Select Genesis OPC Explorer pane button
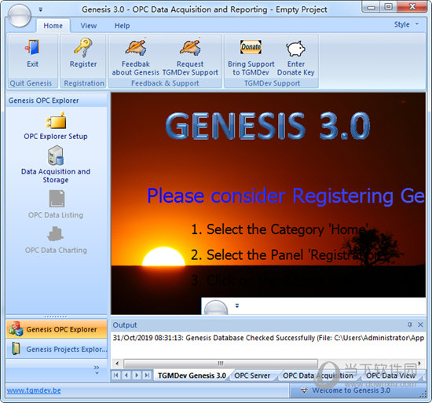Image resolution: width=432 pixels, height=403 pixels. point(57,329)
